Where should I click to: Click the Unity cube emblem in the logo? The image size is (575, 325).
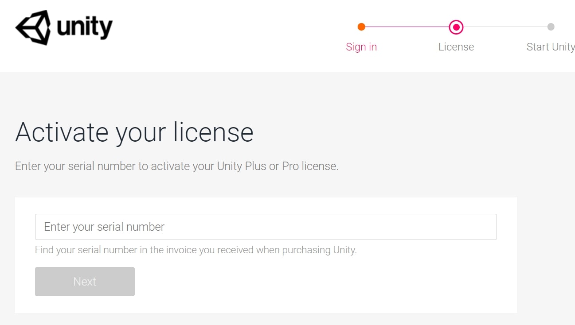click(x=33, y=27)
